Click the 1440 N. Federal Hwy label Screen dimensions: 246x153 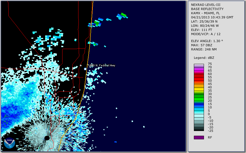(102, 65)
